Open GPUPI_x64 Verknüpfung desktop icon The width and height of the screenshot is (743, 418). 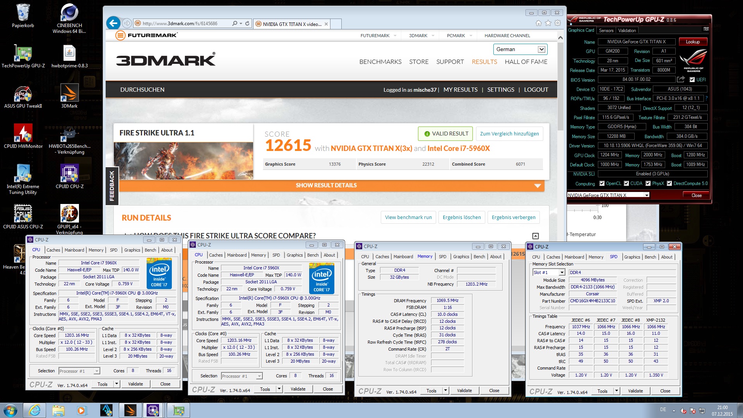tap(69, 219)
